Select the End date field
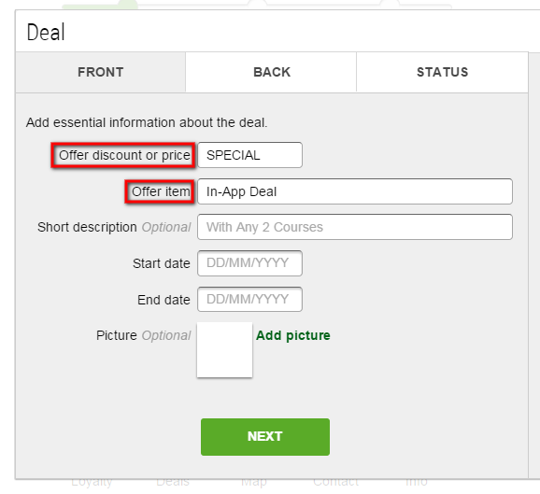540x494 pixels. coord(249,299)
